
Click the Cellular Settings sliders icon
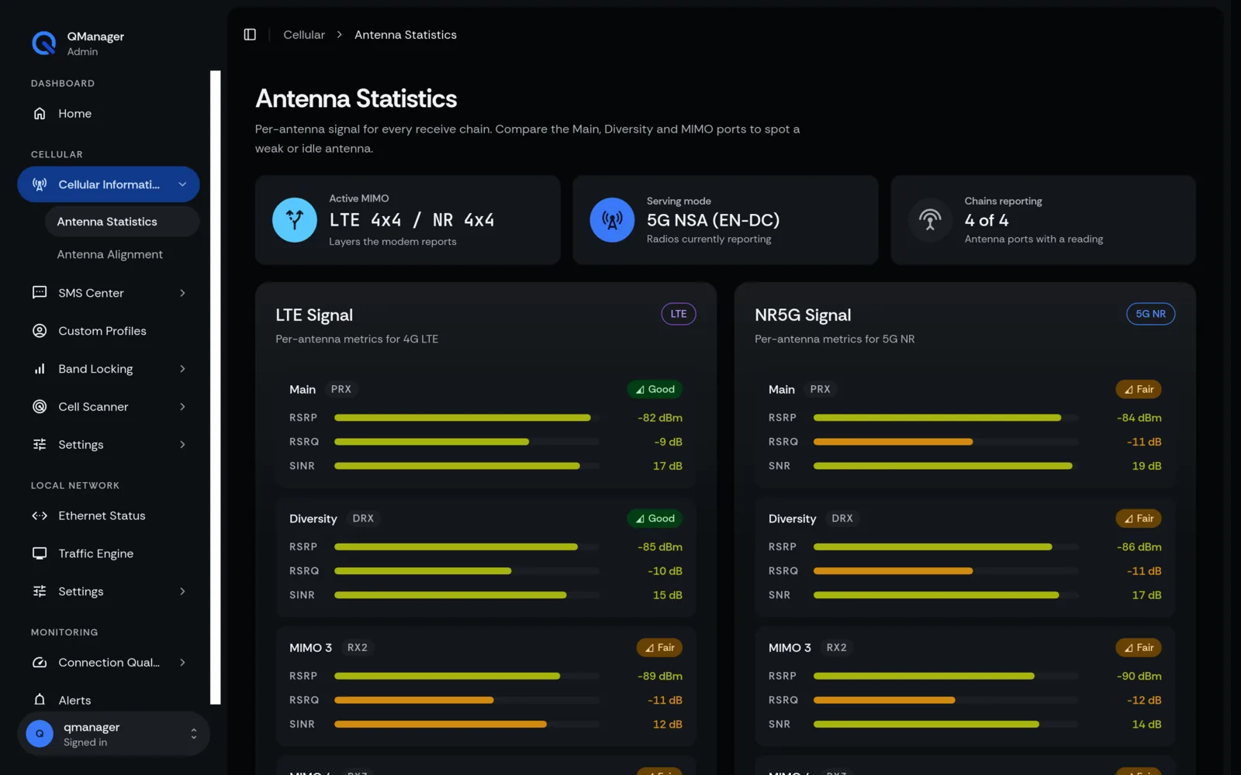(x=40, y=445)
